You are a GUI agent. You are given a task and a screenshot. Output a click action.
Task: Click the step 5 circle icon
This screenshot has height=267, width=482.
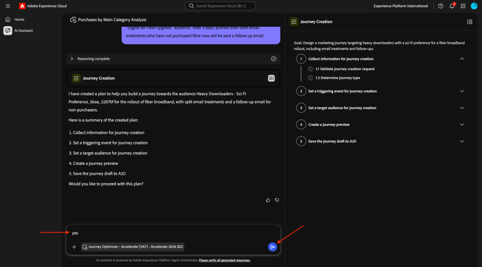[x=301, y=141]
